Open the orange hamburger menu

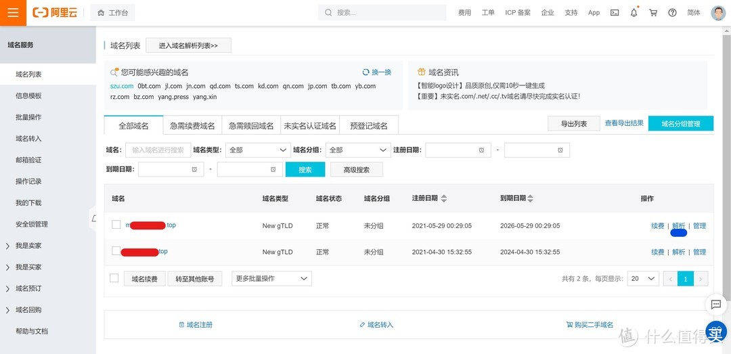(x=13, y=13)
